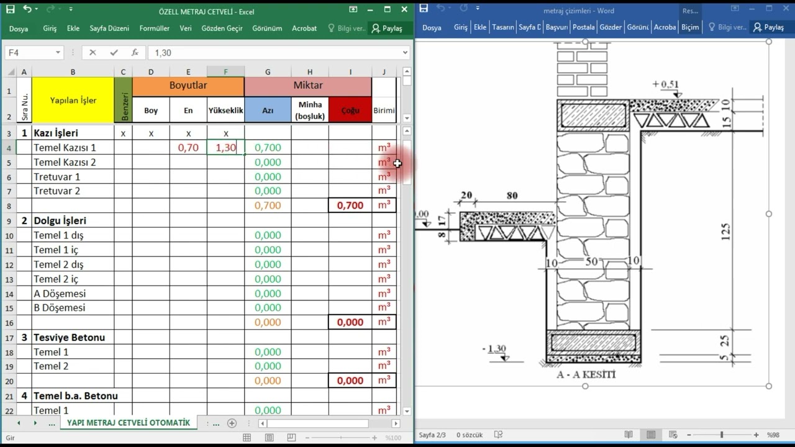Select column F header
The width and height of the screenshot is (795, 447).
tap(225, 72)
